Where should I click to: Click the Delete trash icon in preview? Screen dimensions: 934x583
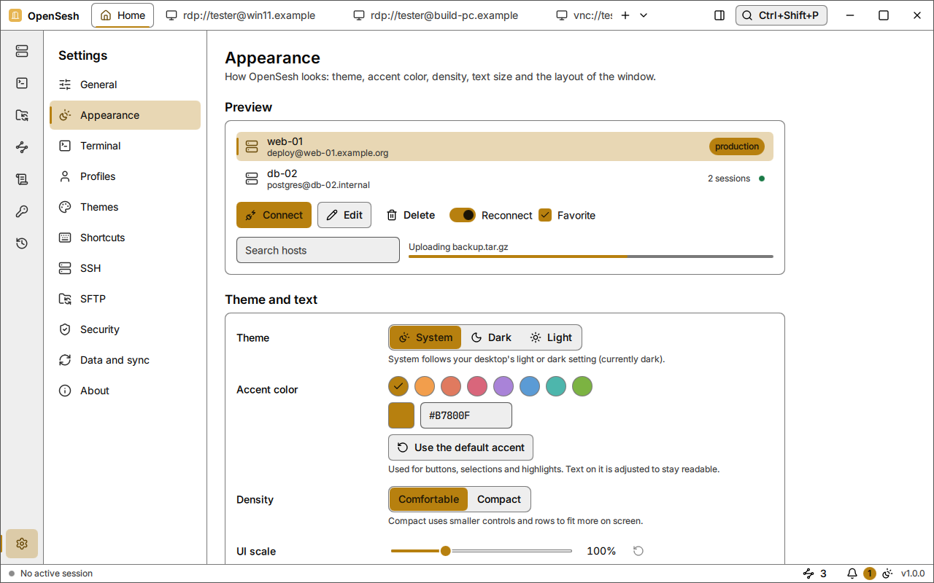(x=392, y=215)
